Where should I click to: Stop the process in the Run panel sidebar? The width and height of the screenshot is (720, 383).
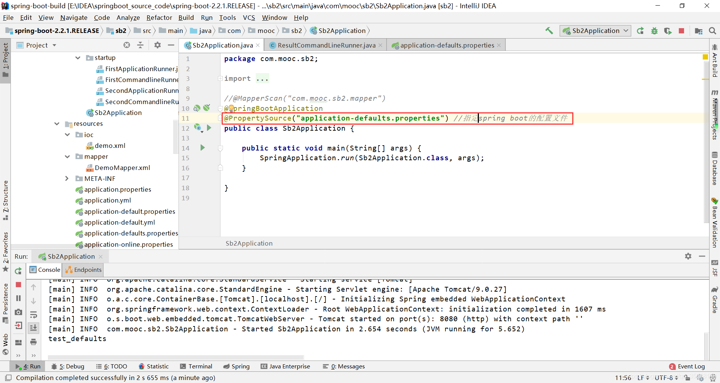coord(18,285)
